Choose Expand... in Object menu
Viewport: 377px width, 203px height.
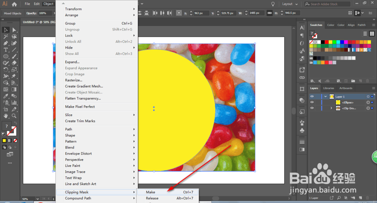97,62
